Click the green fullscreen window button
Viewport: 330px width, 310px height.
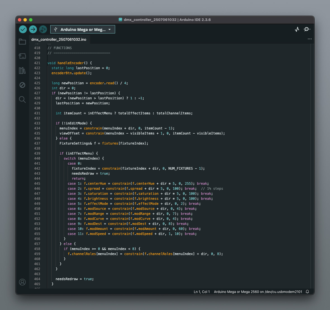pyautogui.click(x=31, y=20)
